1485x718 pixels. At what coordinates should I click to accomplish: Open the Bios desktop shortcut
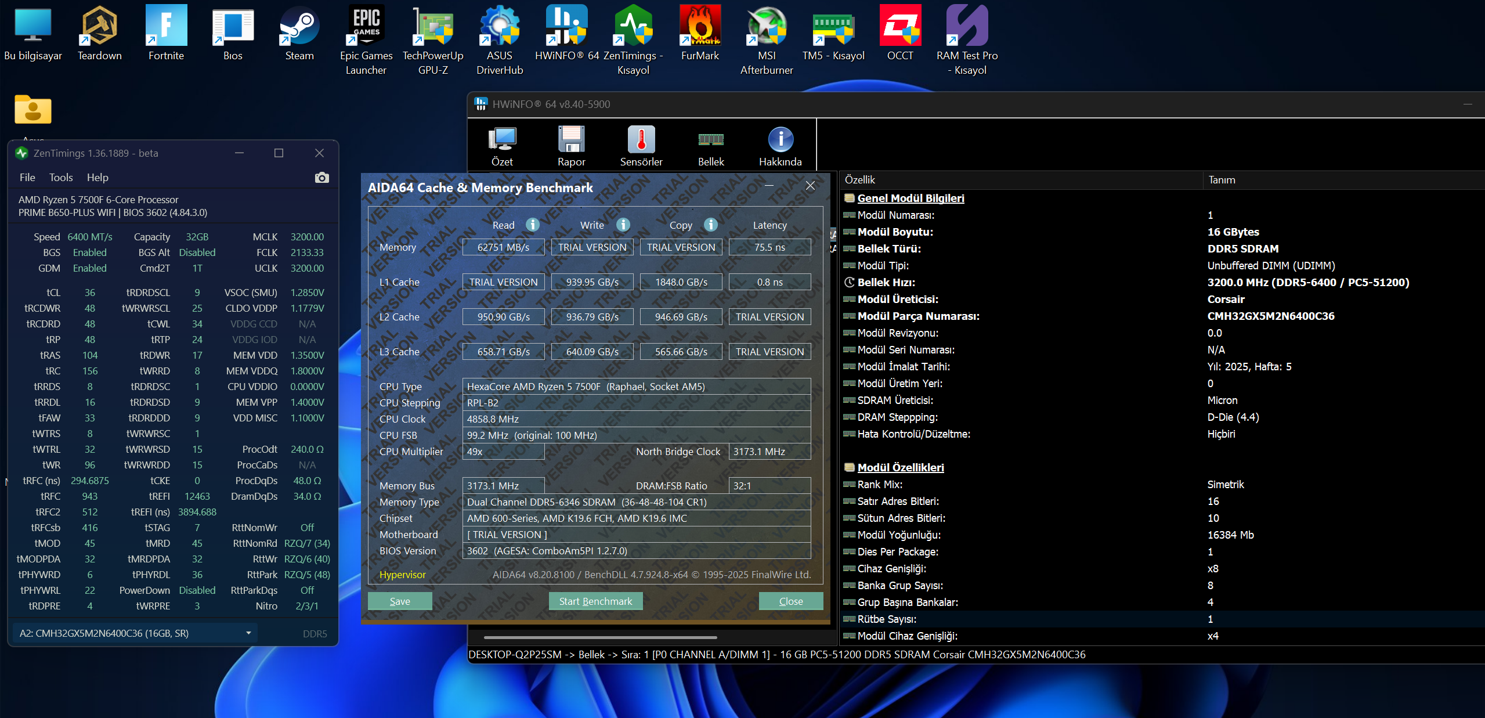pos(233,34)
